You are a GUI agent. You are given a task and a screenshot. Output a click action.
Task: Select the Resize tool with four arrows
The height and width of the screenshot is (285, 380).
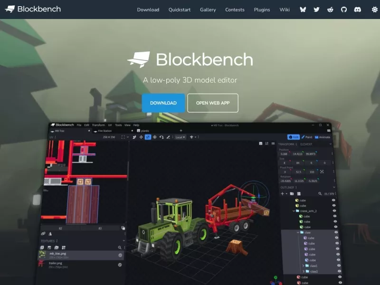click(141, 137)
